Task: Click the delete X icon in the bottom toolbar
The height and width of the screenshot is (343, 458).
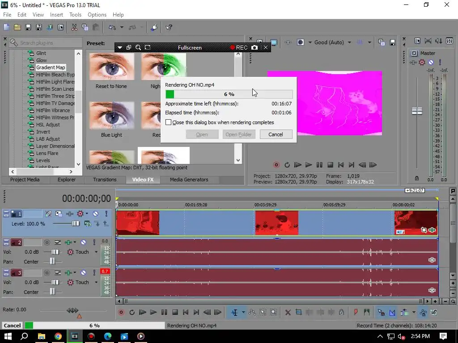Action: [x=288, y=312]
